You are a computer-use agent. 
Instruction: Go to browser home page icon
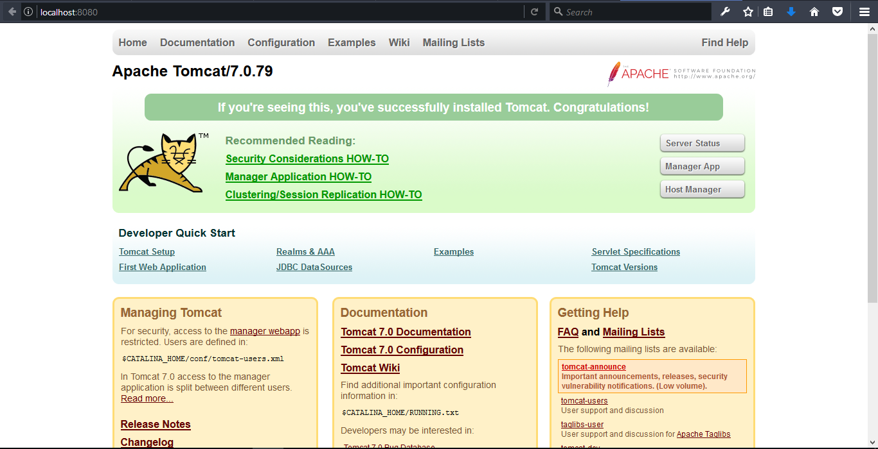point(814,12)
